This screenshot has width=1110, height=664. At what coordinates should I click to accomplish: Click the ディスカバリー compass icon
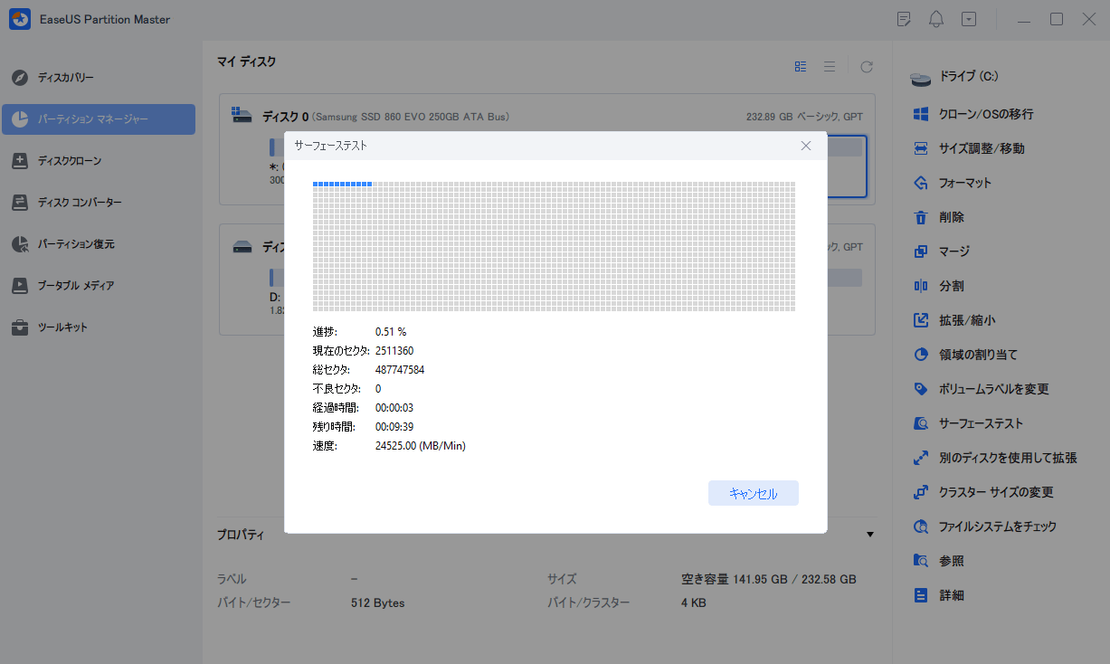(x=20, y=78)
